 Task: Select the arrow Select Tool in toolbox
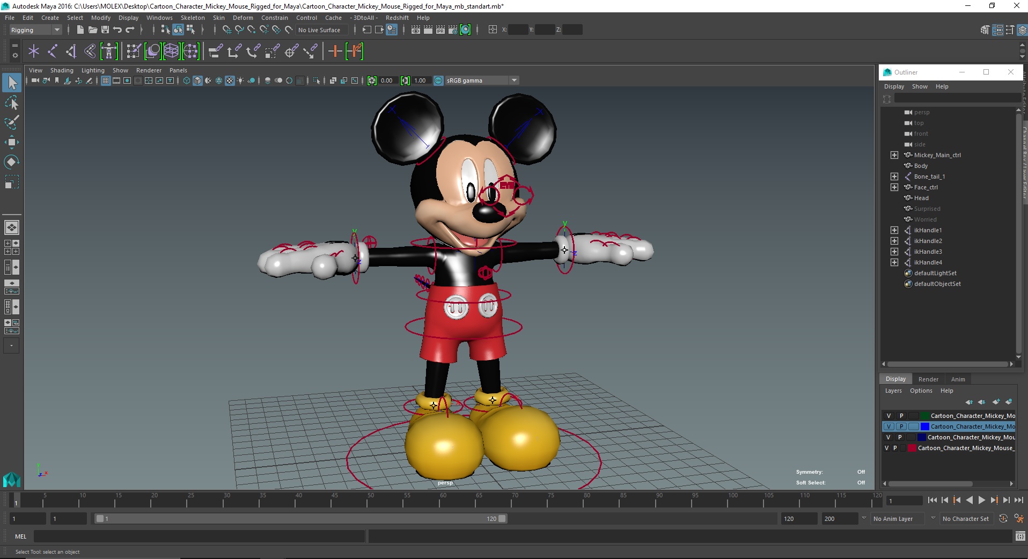12,83
